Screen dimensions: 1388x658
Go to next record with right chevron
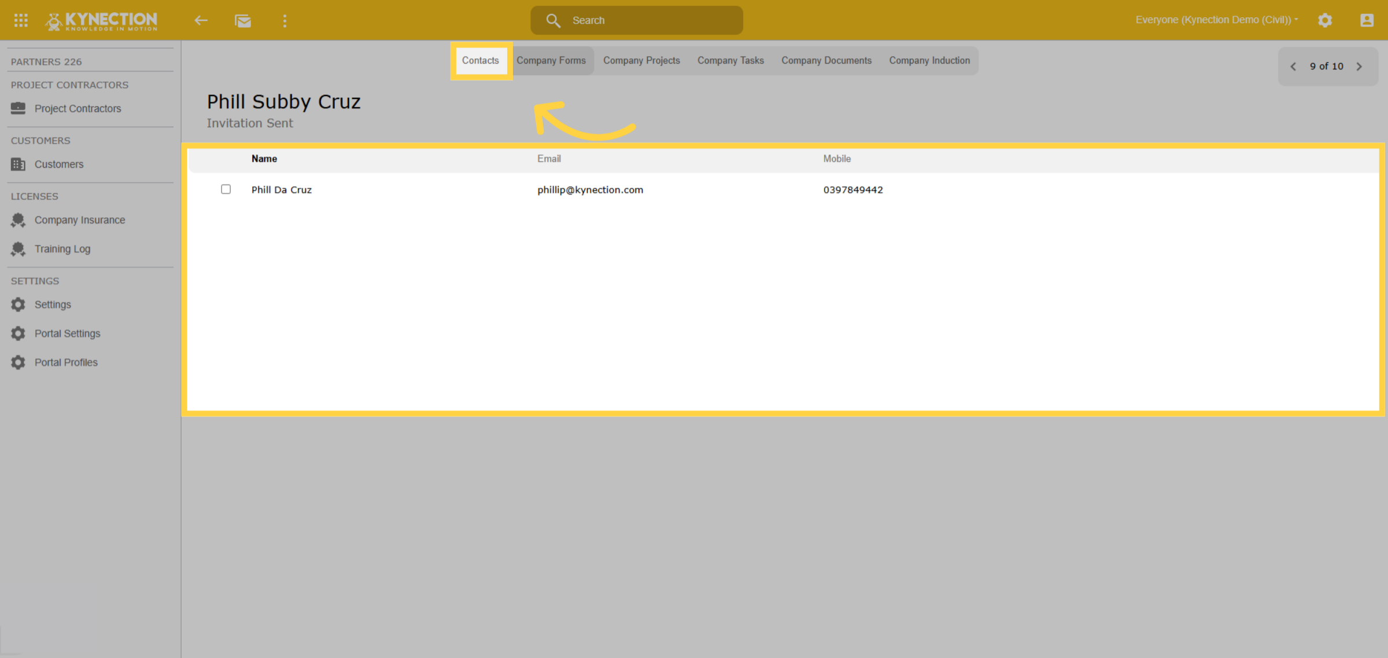pyautogui.click(x=1359, y=66)
